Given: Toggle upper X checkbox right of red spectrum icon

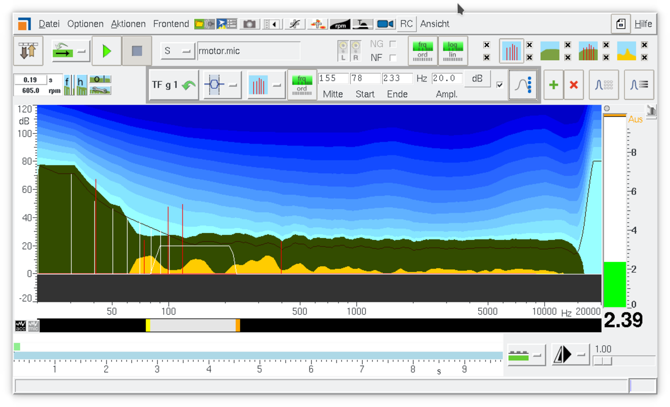Looking at the screenshot, I should pos(529,45).
